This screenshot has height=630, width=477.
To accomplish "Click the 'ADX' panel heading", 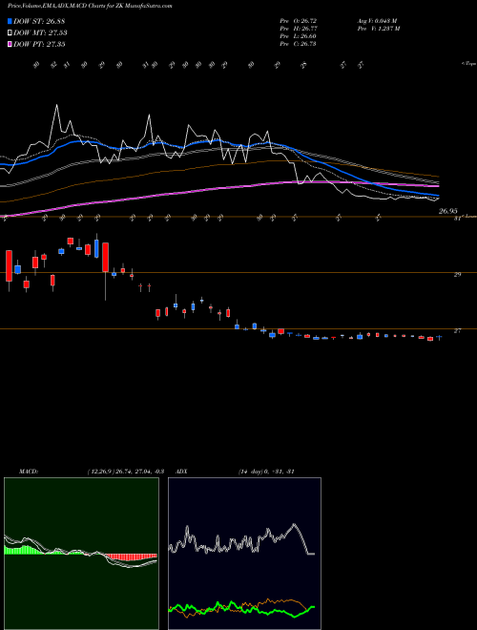I will click(x=182, y=472).
